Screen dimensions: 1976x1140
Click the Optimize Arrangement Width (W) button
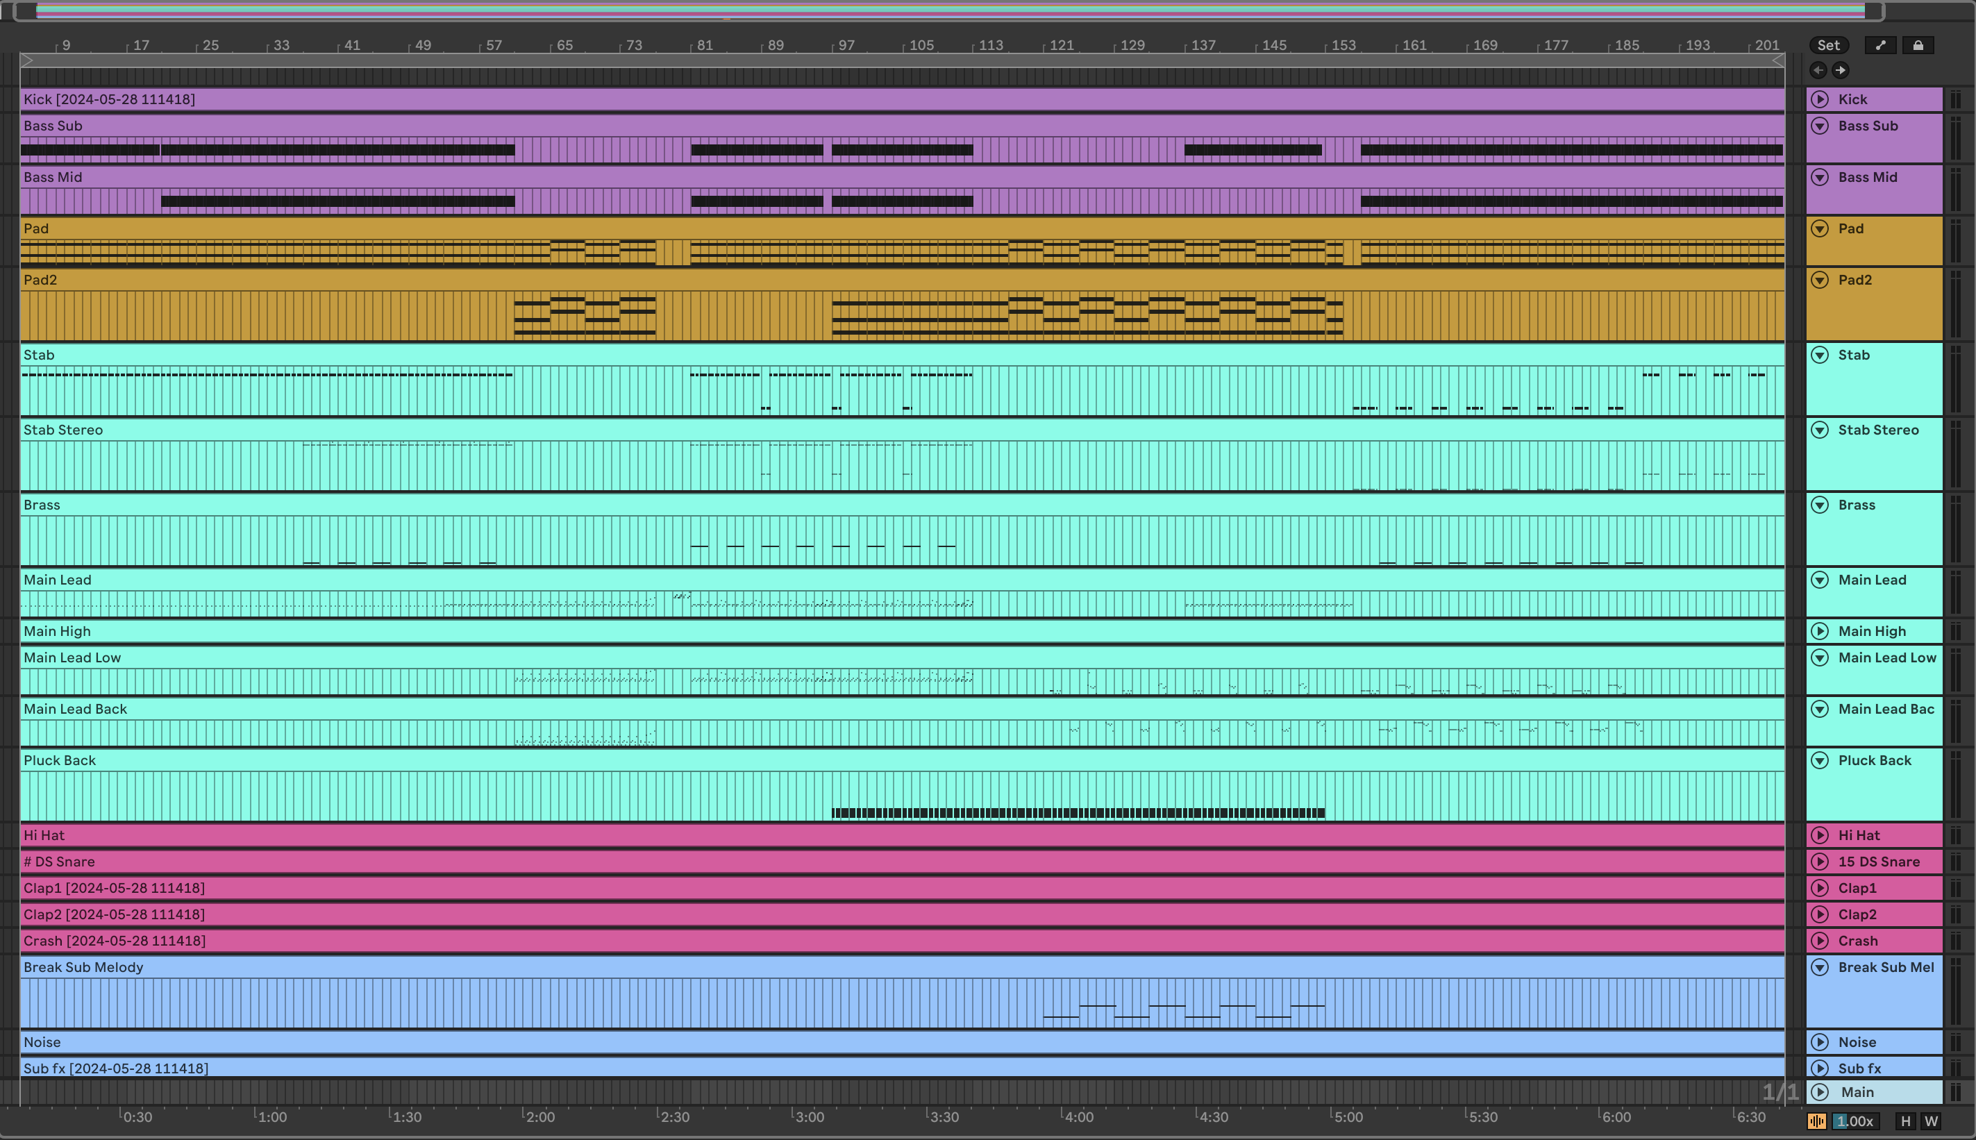pos(1931,1121)
